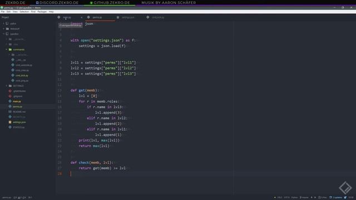356x200 pixels.
Task: Open cmd_kick.py under commands folder
Action: point(22,76)
